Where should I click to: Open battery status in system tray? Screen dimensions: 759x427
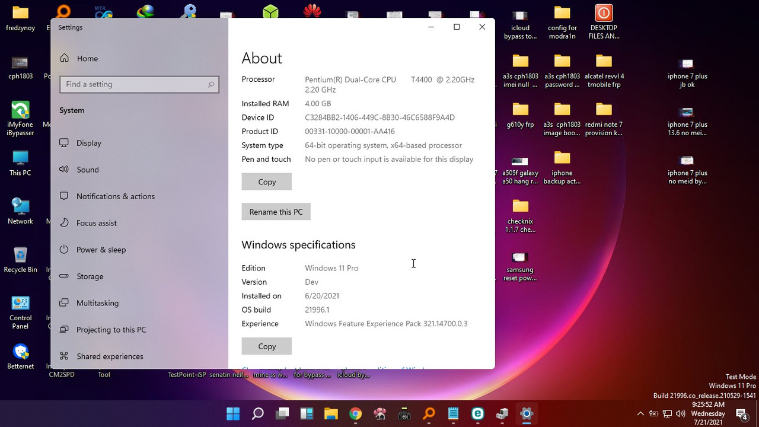pos(654,413)
